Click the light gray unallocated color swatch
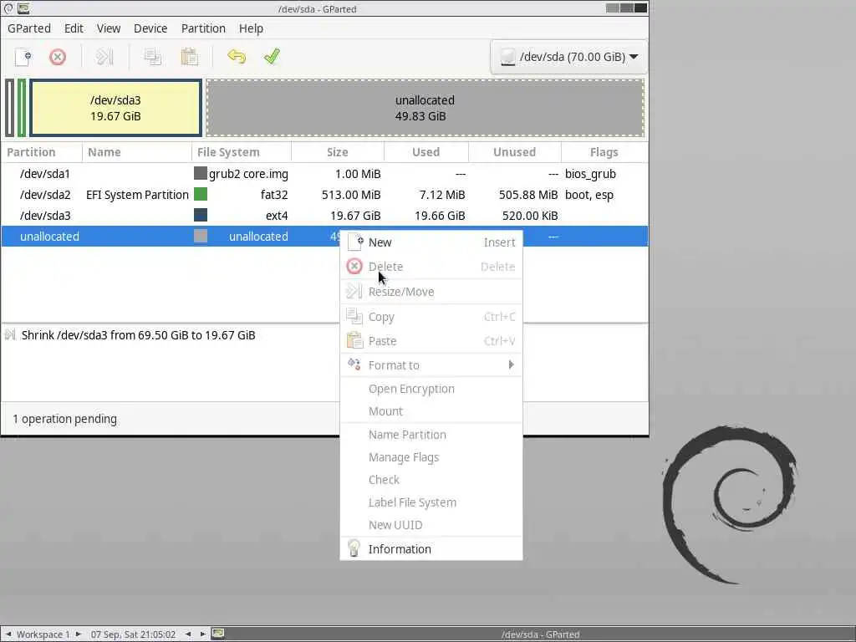 click(x=201, y=236)
